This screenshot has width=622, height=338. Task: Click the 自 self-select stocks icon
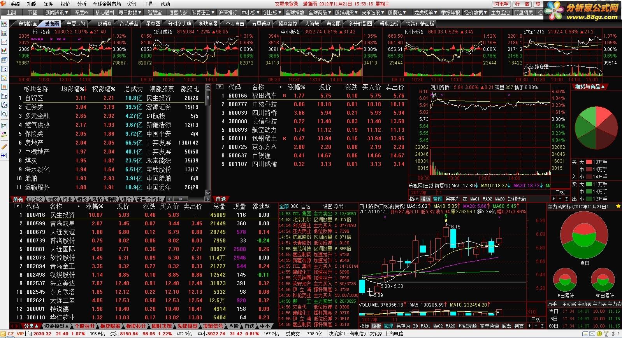pos(4,87)
